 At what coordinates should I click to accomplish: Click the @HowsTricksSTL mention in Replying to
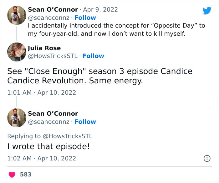click(x=68, y=136)
